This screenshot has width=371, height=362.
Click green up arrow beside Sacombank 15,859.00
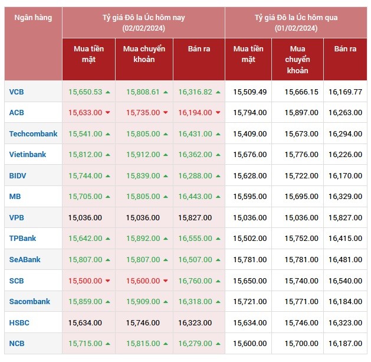click(108, 302)
